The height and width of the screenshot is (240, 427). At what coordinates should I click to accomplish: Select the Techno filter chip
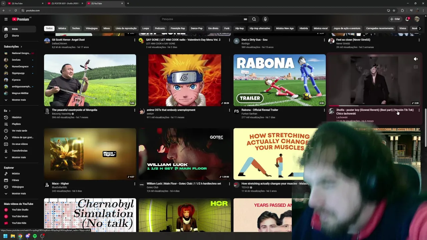pyautogui.click(x=76, y=28)
